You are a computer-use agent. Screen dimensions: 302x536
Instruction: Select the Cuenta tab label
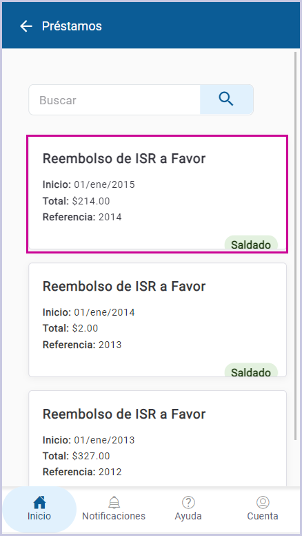pyautogui.click(x=263, y=516)
